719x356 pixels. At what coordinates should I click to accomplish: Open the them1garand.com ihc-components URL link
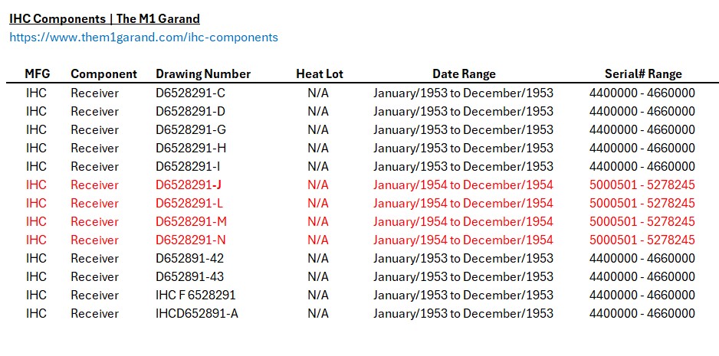pos(143,37)
